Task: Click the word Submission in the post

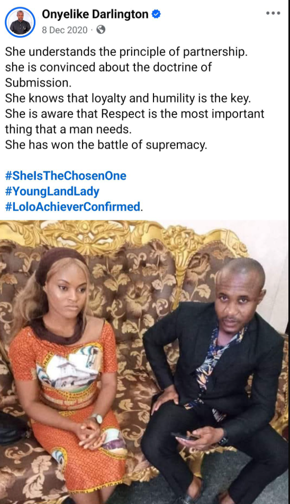Action: point(37,83)
